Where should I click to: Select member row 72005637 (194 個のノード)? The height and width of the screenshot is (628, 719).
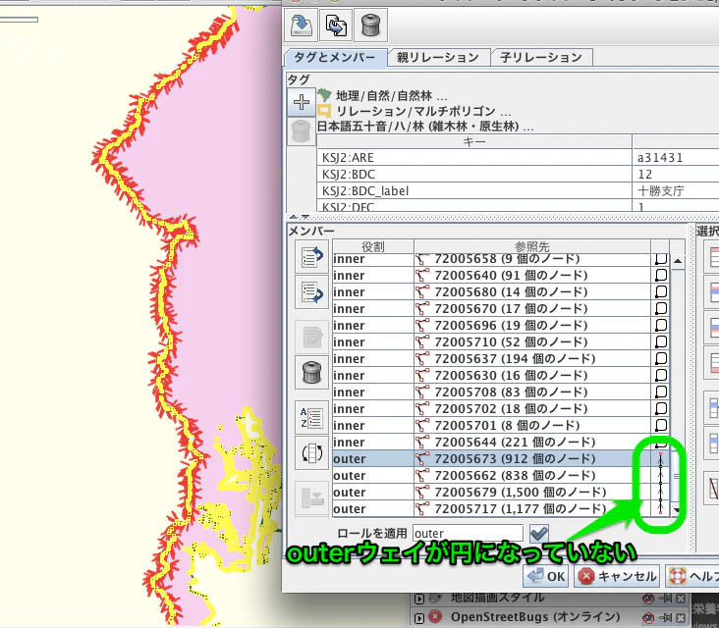[x=501, y=359]
